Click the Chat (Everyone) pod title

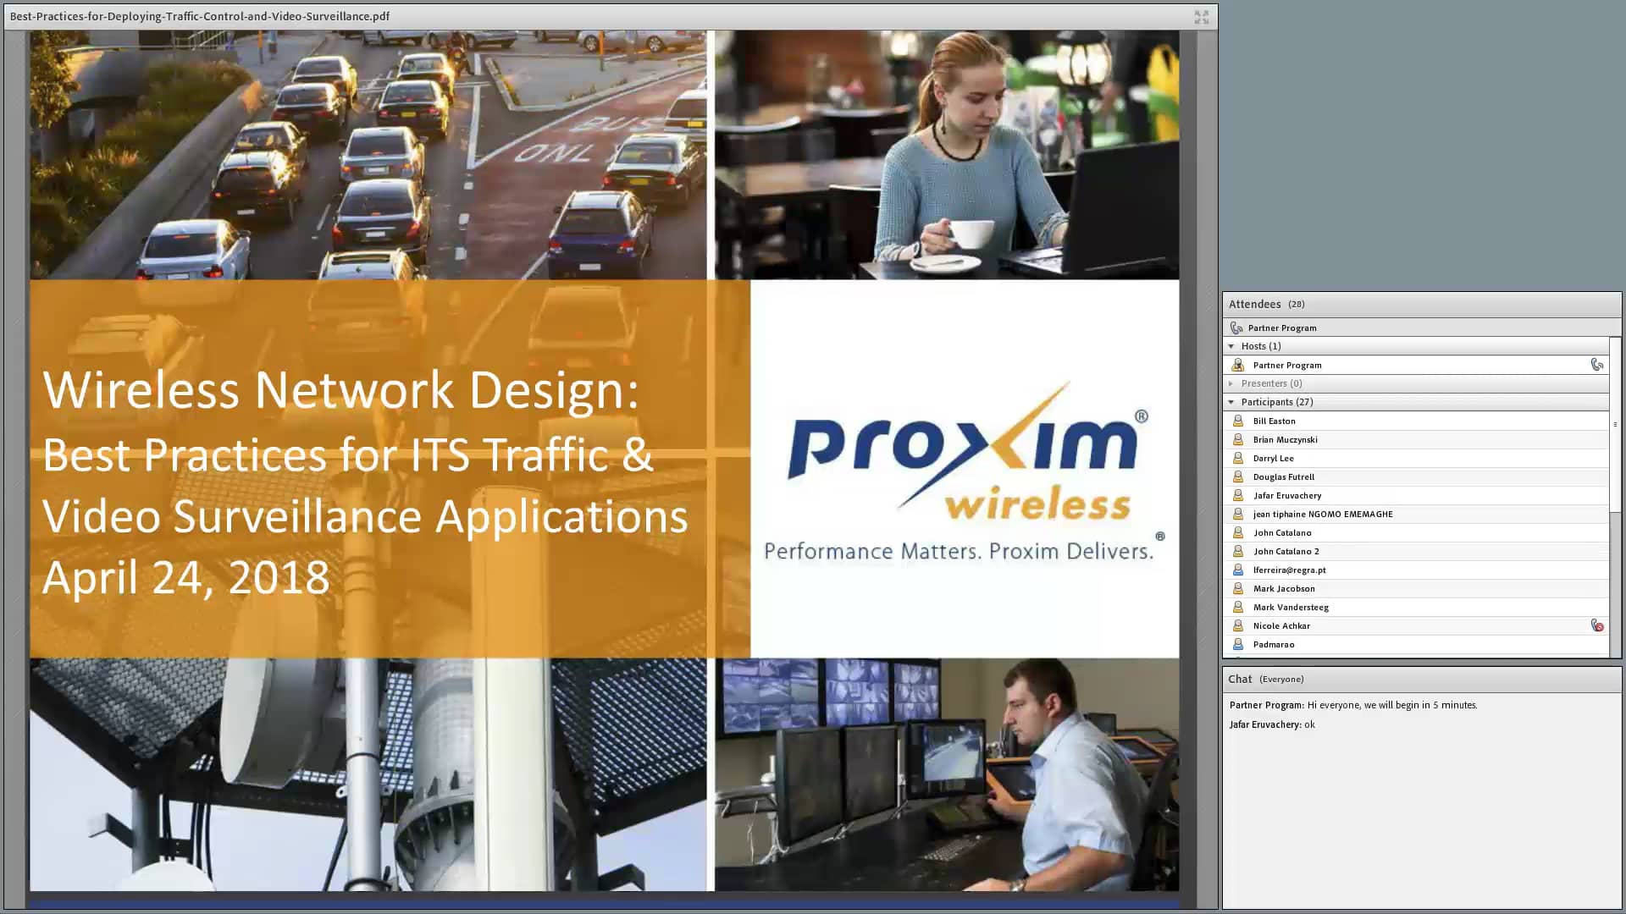pos(1265,679)
